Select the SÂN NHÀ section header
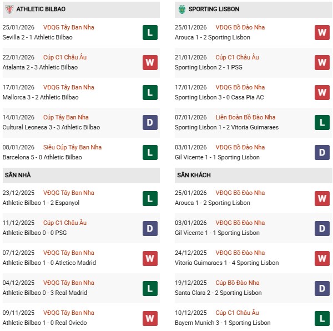Screen dimensions: 333x331 [18, 175]
